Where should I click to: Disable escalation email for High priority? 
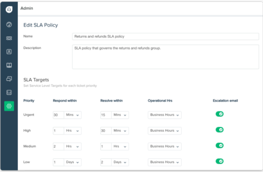219,130
